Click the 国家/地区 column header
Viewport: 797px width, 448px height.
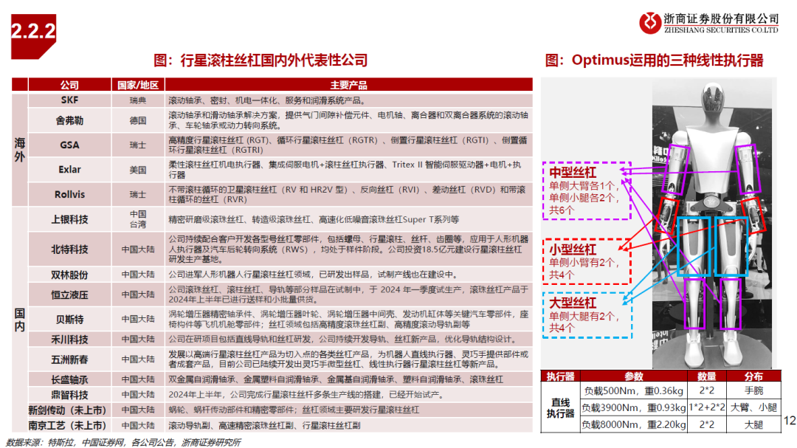[138, 85]
